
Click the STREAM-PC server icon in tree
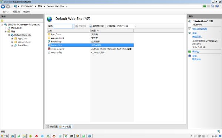[x=6, y=25]
